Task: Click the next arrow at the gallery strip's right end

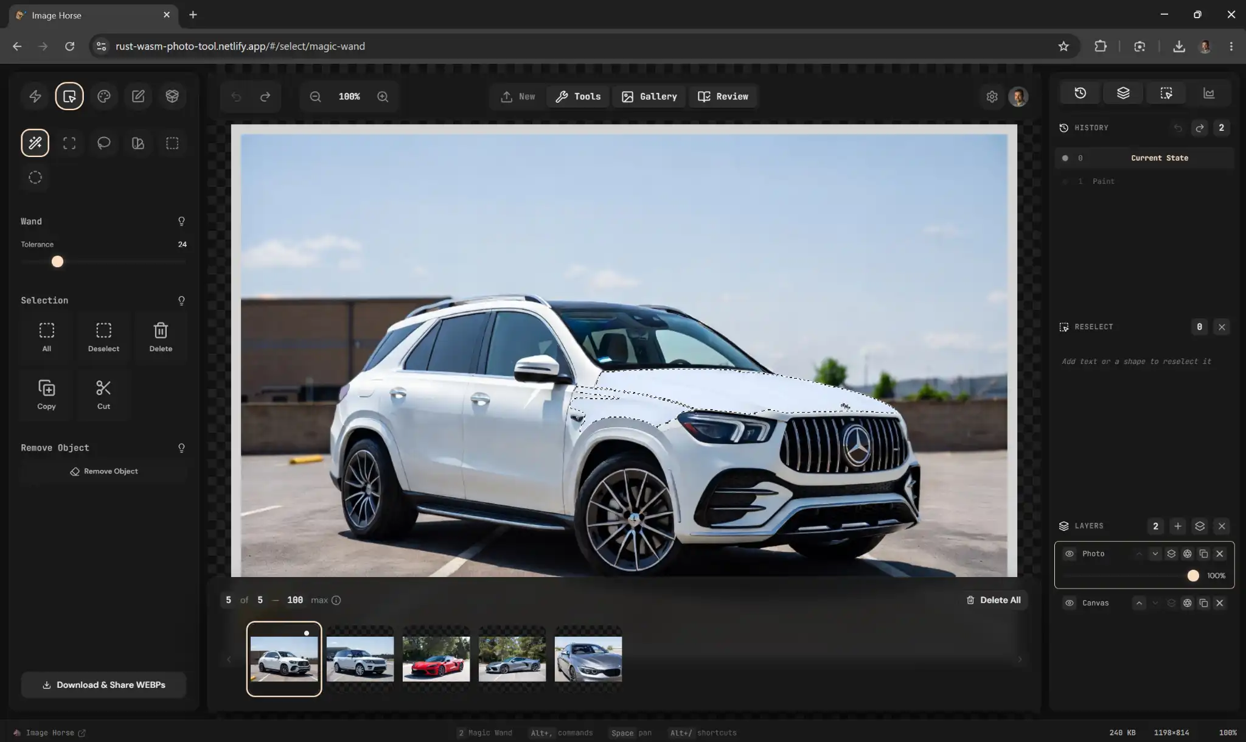Action: (x=1020, y=659)
